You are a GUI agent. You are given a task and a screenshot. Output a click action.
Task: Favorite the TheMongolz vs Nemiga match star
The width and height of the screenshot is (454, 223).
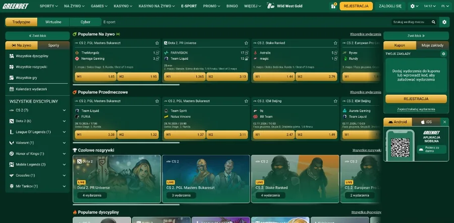(x=157, y=43)
